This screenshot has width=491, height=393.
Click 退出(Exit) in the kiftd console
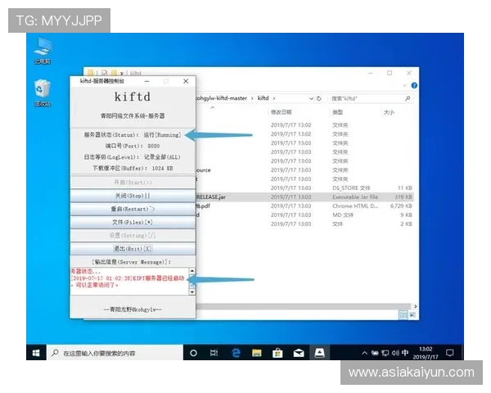132,248
